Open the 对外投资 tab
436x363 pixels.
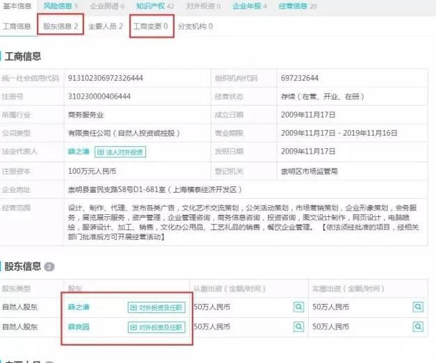click(203, 6)
